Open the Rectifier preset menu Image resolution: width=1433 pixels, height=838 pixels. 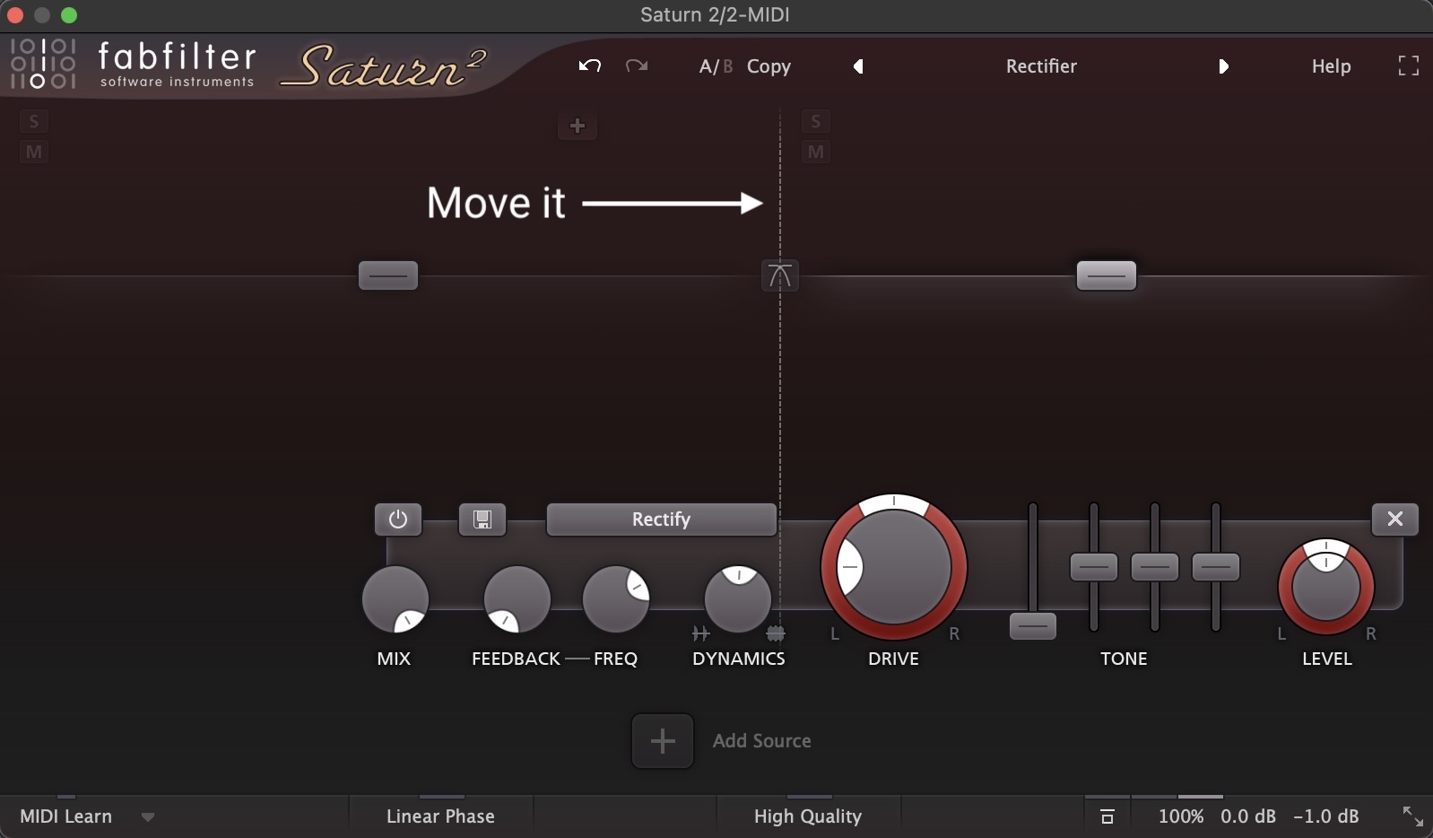pyautogui.click(x=1041, y=66)
